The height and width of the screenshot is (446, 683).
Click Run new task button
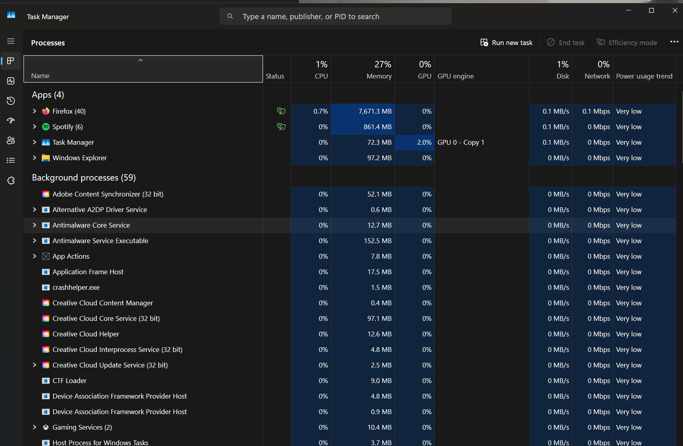tap(506, 43)
